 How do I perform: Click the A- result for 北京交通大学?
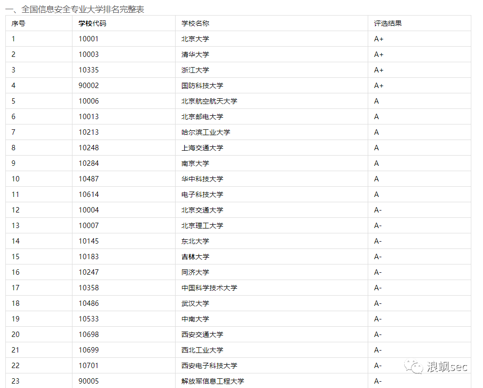tap(377, 210)
